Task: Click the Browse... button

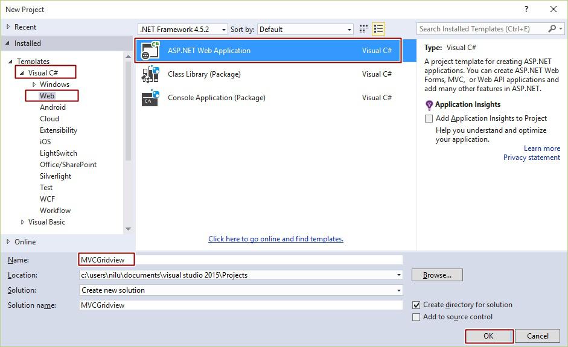Action: click(x=437, y=275)
